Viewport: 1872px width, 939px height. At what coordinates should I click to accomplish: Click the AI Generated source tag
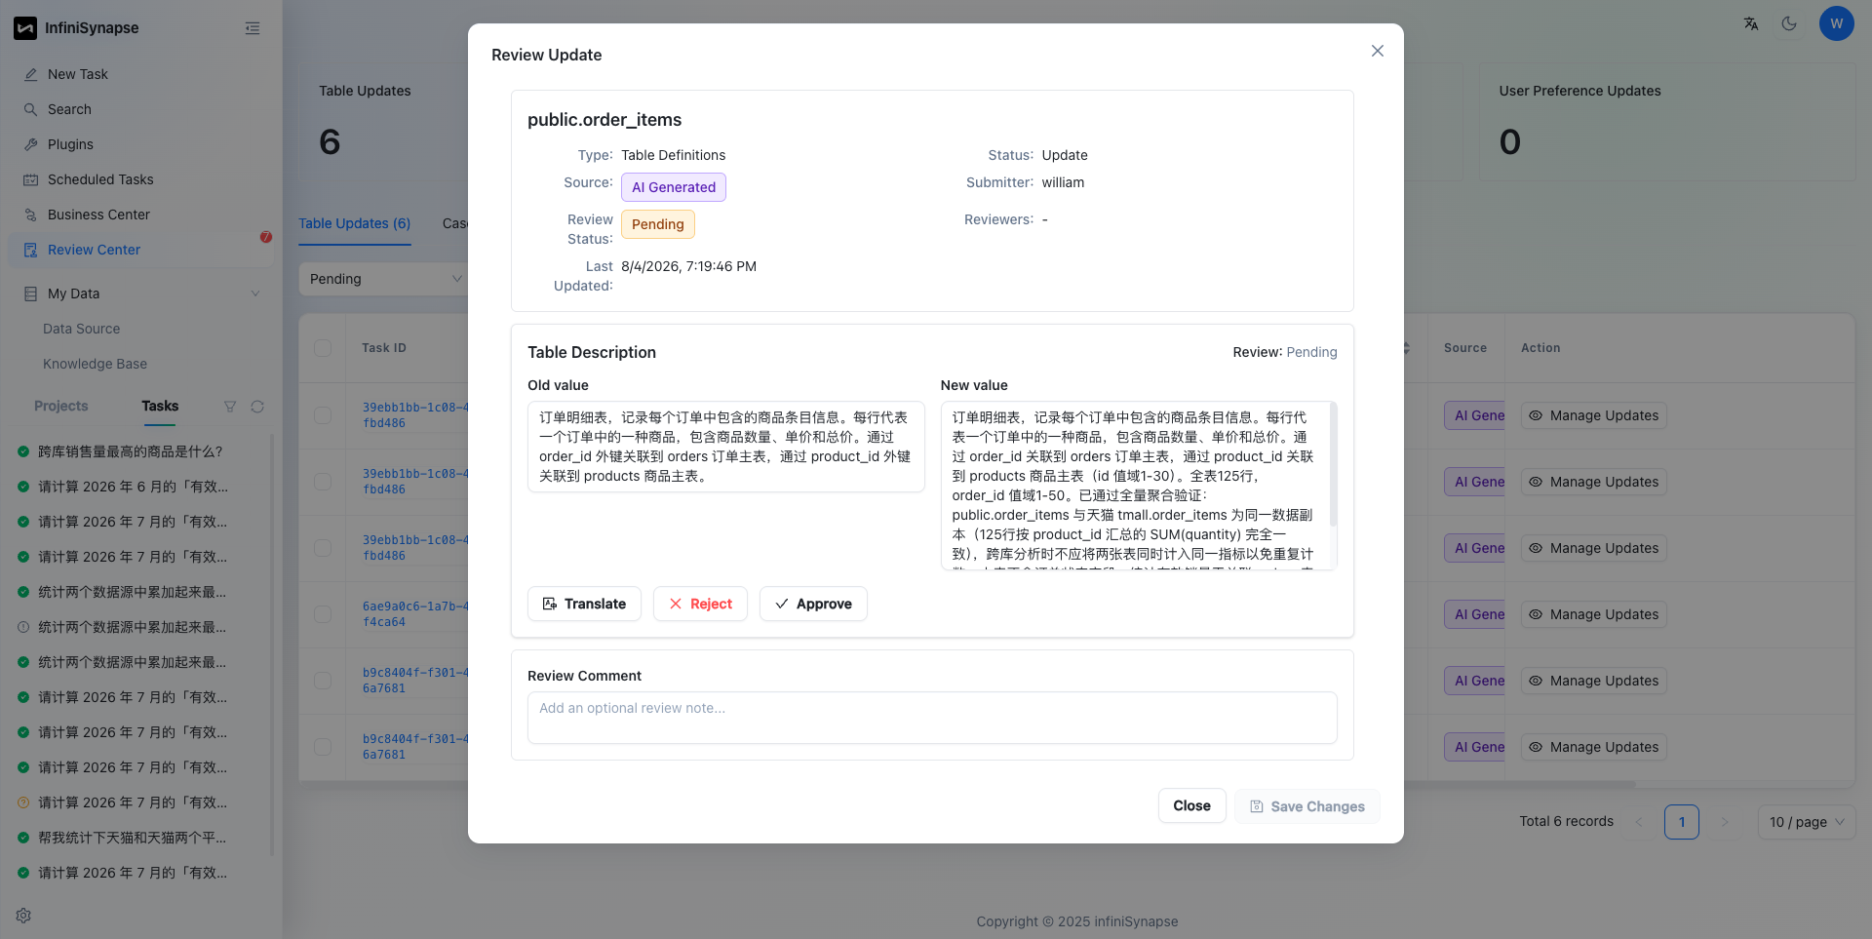(674, 187)
